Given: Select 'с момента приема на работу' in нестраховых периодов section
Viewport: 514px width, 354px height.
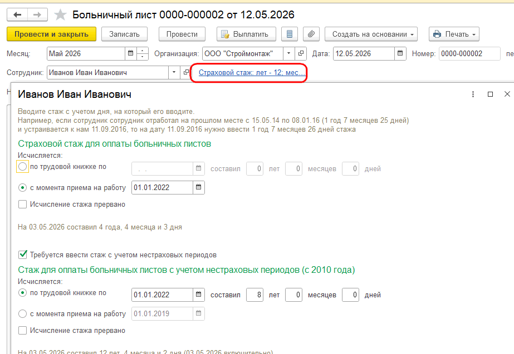Looking at the screenshot, I should (x=22, y=314).
